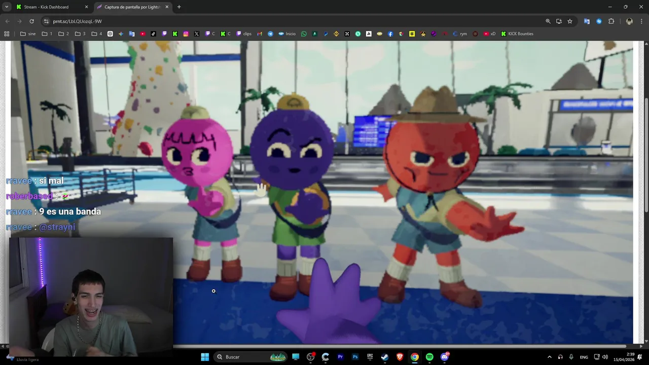
Task: Close the Kick Dashboard tab
Action: [x=86, y=7]
